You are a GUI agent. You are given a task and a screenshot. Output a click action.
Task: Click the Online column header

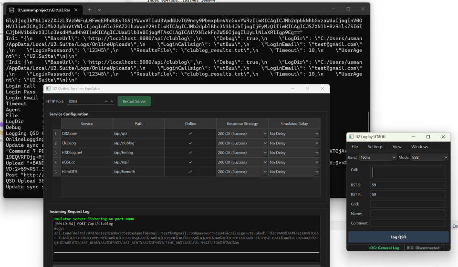(190, 123)
